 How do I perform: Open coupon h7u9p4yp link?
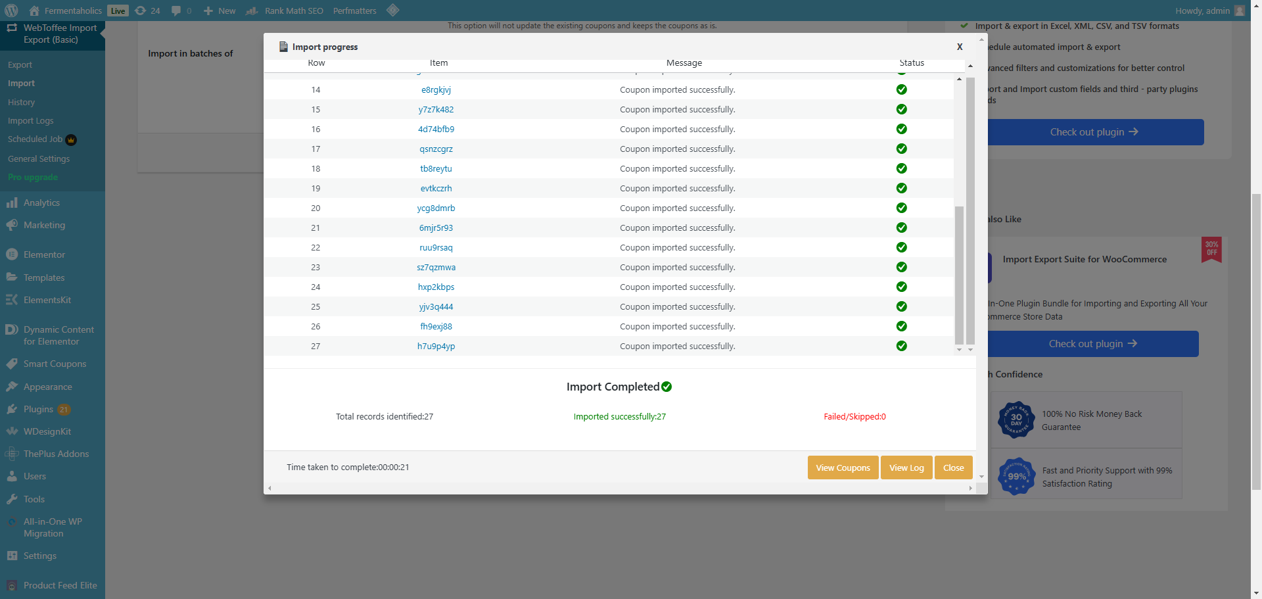[x=436, y=346]
